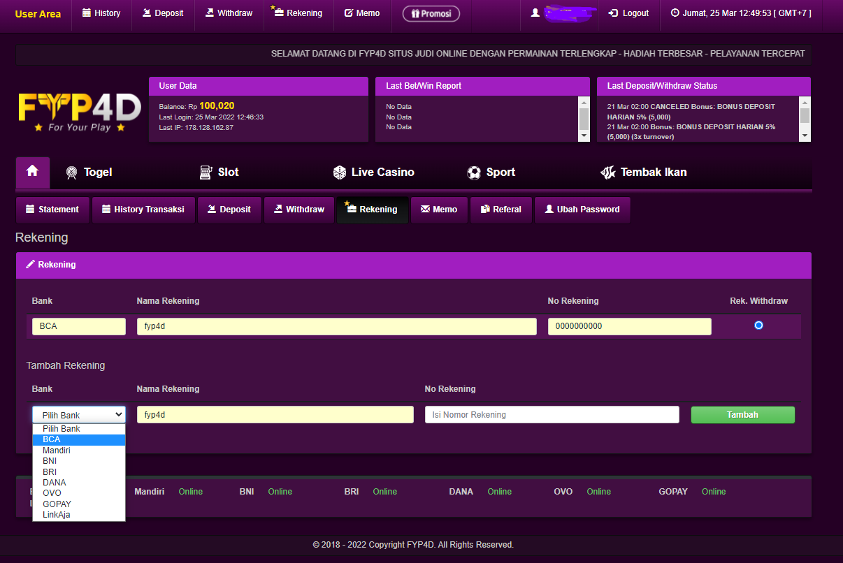This screenshot has width=843, height=563.
Task: Open the Memo sub-tab
Action: (439, 210)
